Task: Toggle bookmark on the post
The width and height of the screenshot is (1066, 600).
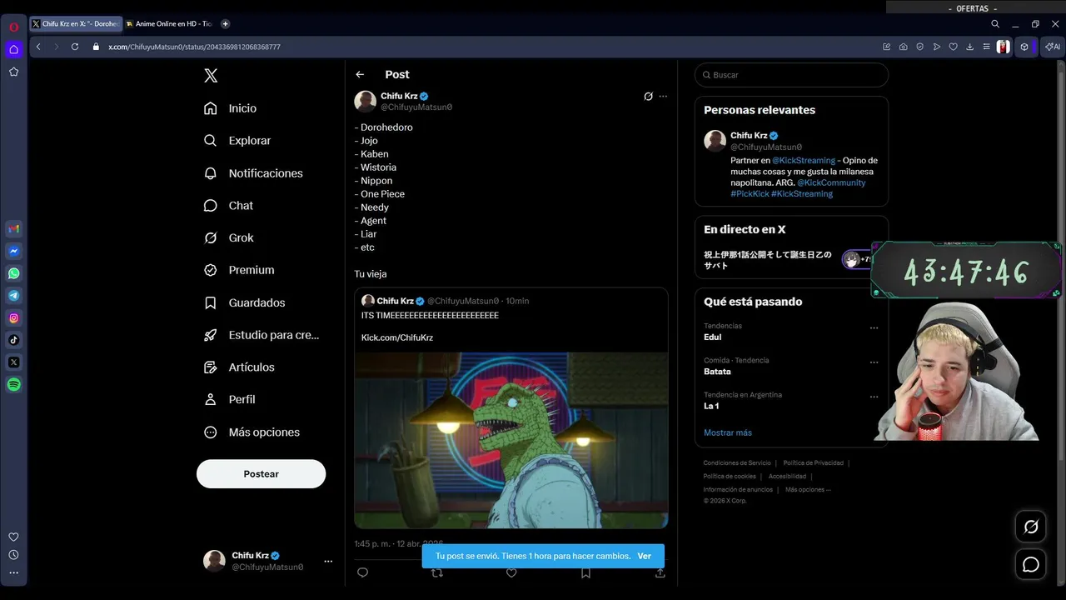Action: (x=585, y=572)
